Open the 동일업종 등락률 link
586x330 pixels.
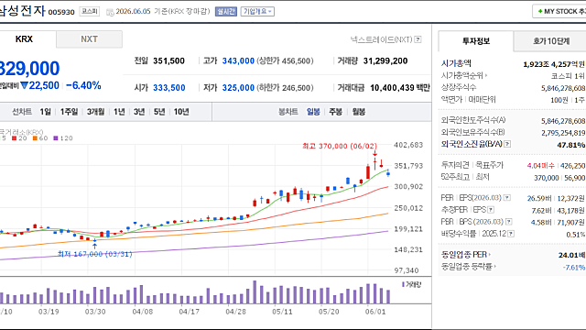pyautogui.click(x=468, y=267)
